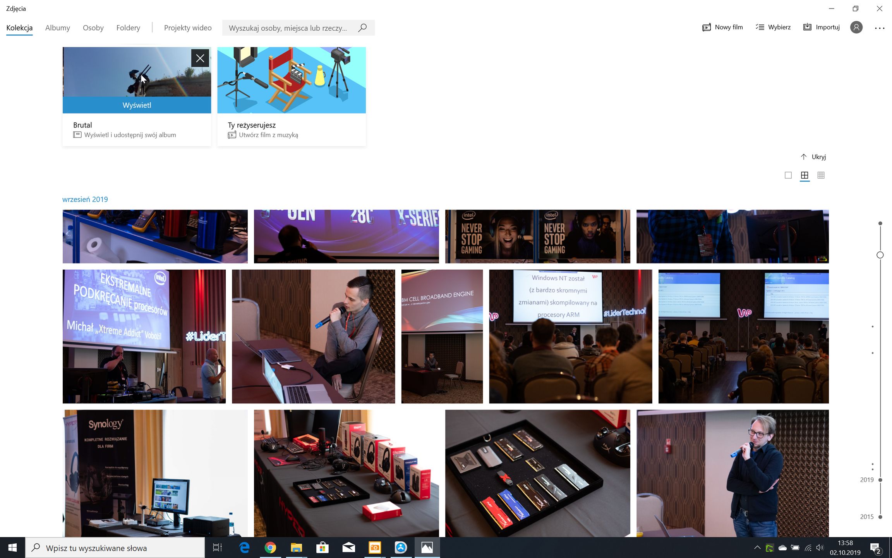Switch to large single-thumbnail view
This screenshot has height=558, width=892.
click(x=788, y=176)
